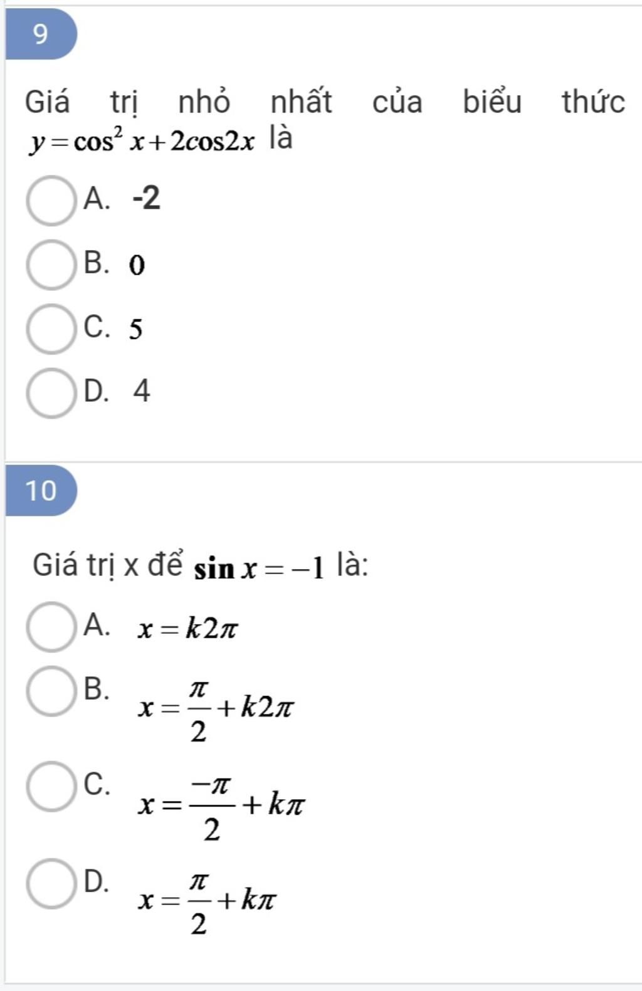Click the equation sin x = -1
Viewport: 642px width, 991px height.
coord(260,569)
